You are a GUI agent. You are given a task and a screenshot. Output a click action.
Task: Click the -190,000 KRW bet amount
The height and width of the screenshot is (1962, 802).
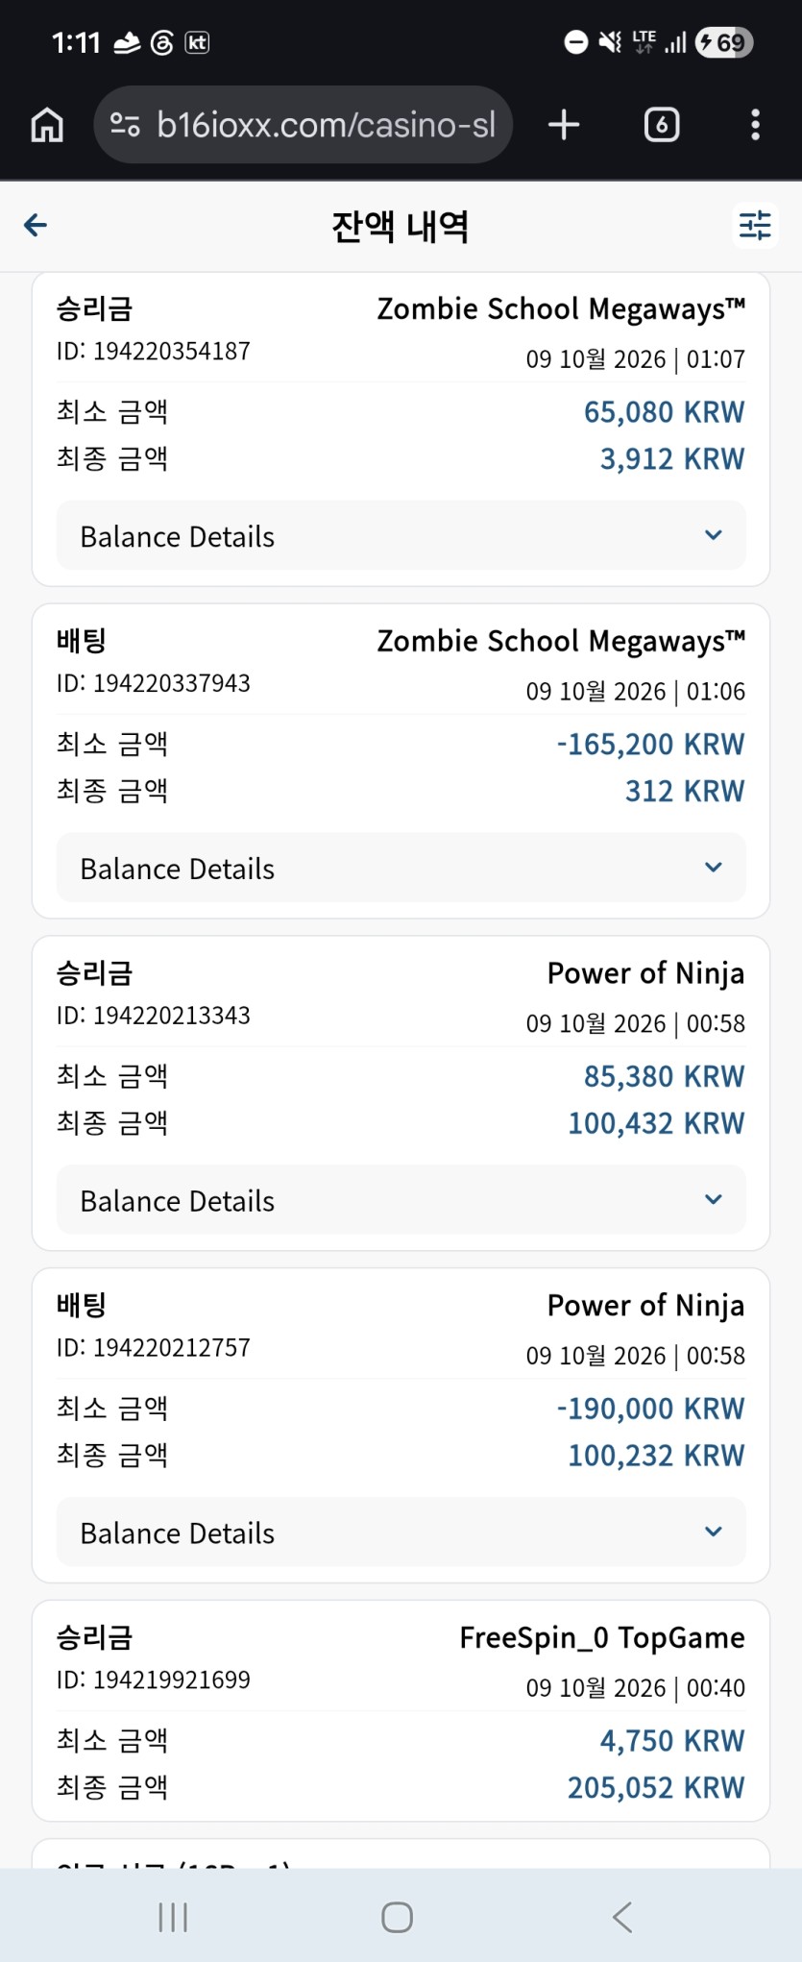(x=650, y=1409)
